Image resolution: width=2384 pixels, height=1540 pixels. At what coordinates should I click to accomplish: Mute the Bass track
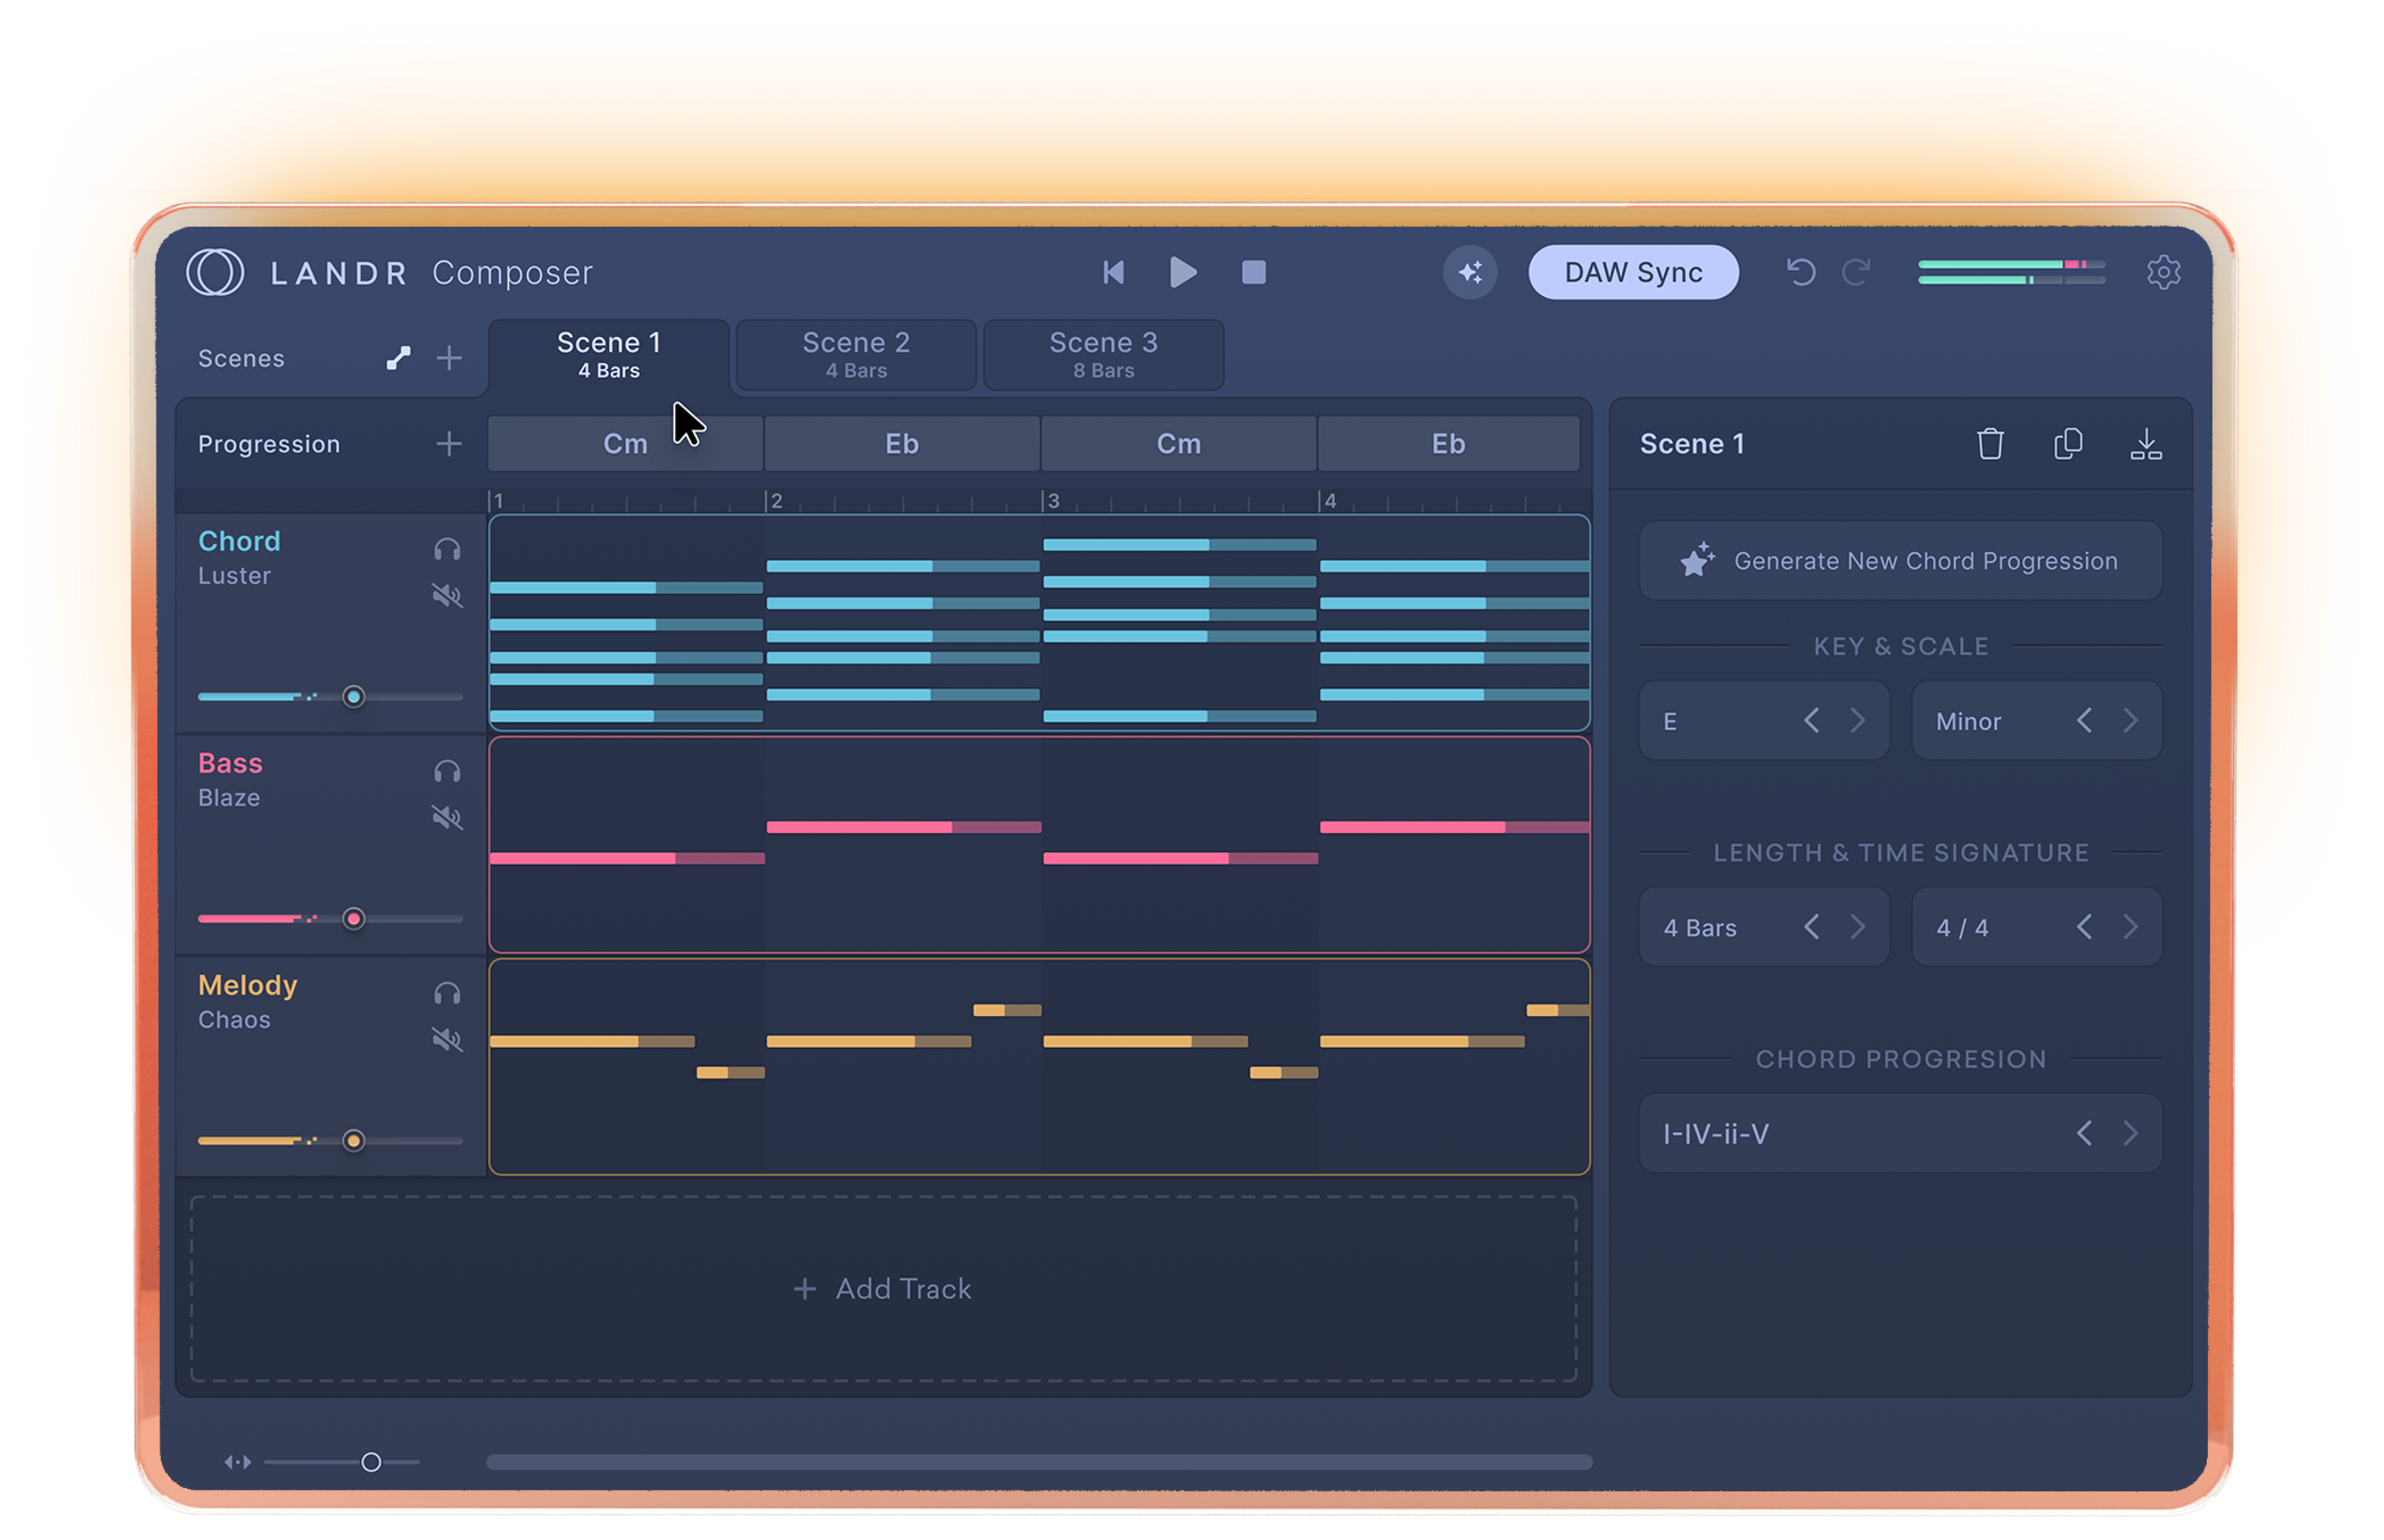[447, 818]
